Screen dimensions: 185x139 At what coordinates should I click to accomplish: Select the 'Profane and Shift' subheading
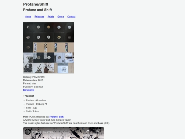(x=37, y=10)
